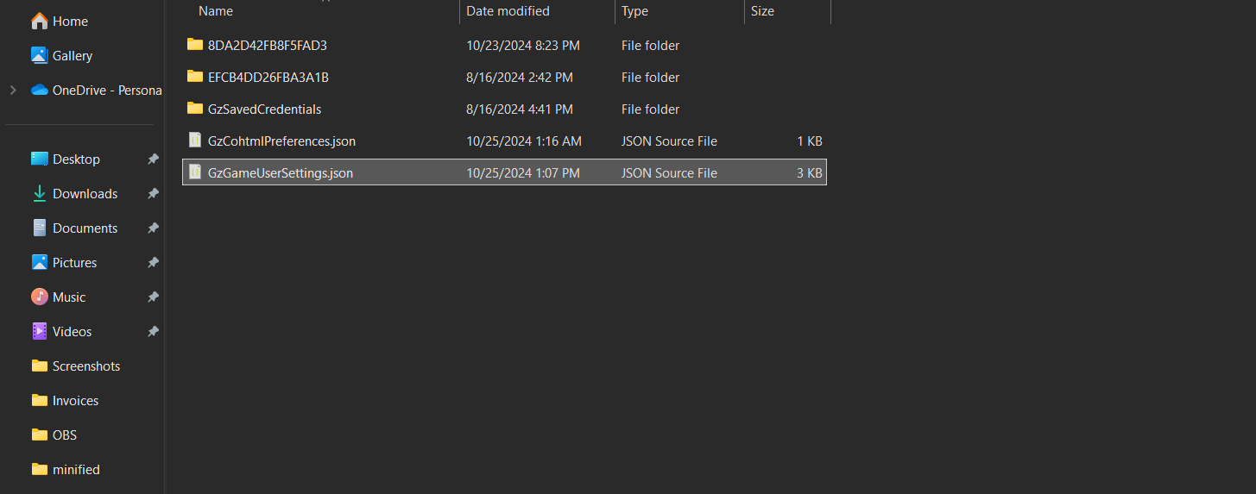Click the OneDrive cloud icon
This screenshot has height=494, width=1256.
(x=40, y=90)
